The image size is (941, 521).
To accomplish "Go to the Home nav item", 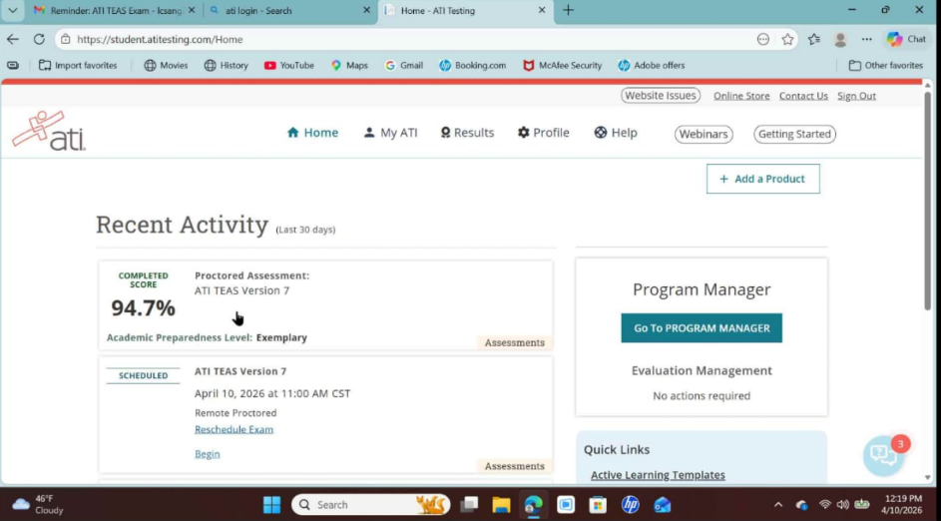I will pyautogui.click(x=312, y=133).
